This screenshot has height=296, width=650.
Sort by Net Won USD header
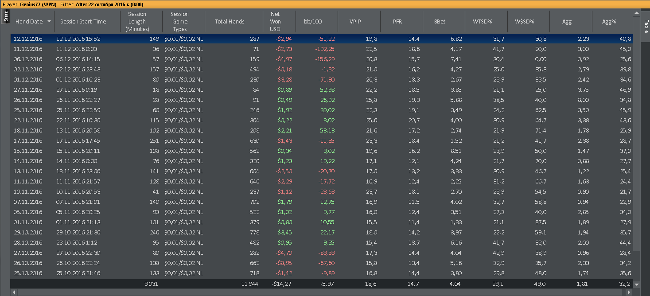point(279,21)
